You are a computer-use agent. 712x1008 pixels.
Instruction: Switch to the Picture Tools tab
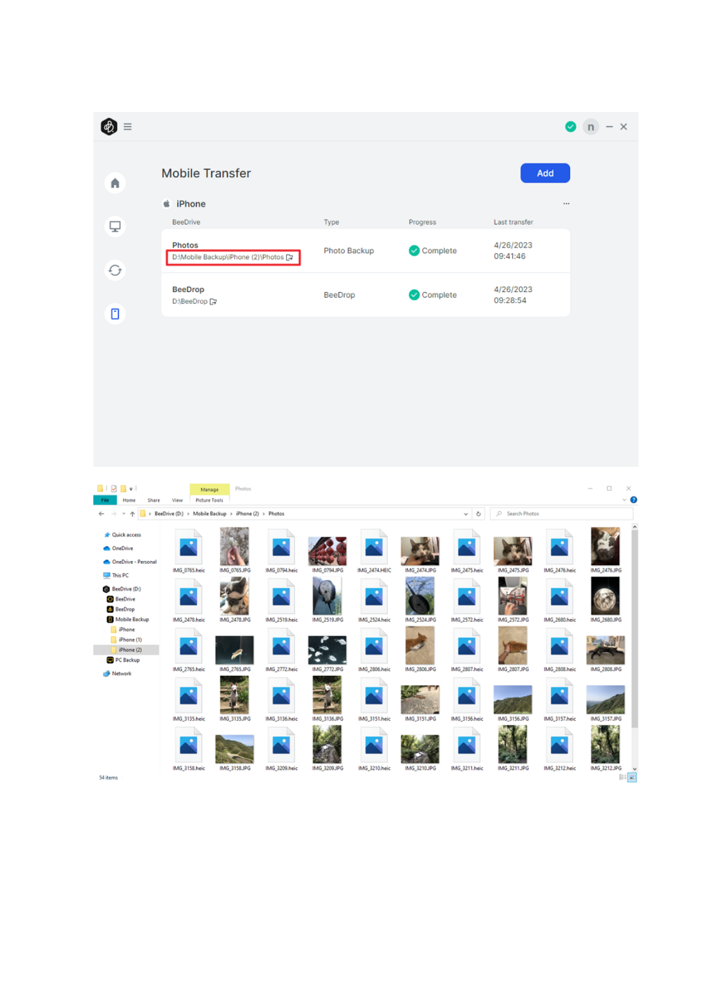click(x=209, y=500)
